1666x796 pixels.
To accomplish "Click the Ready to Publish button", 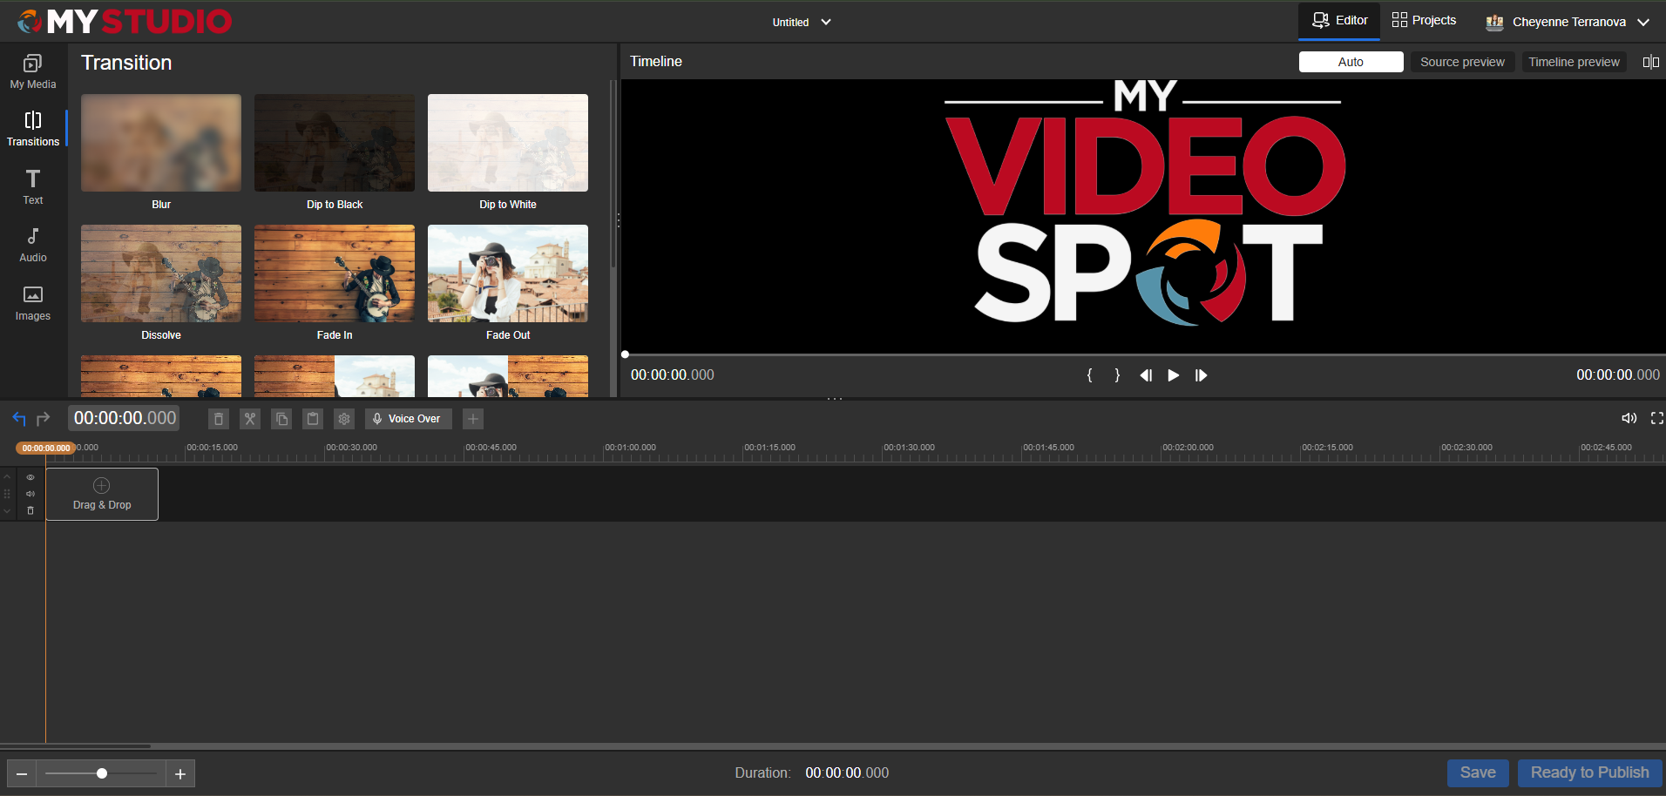I will point(1589,772).
